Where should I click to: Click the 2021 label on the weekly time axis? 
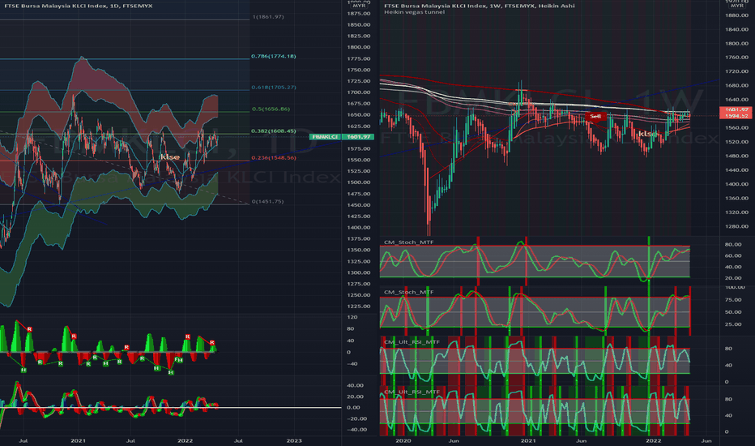point(528,440)
